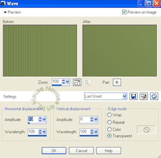Select the Repeat edge mode option
This screenshot has height=158, width=161.
(109, 122)
